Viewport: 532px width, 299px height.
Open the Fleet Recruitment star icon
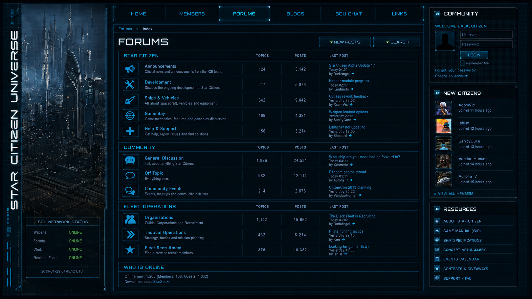tap(130, 249)
